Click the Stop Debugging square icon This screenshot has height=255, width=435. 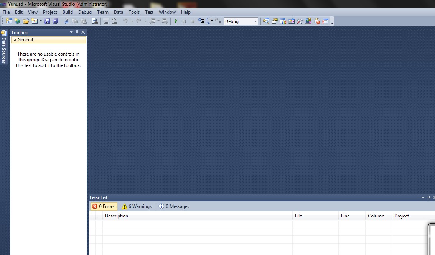(193, 21)
